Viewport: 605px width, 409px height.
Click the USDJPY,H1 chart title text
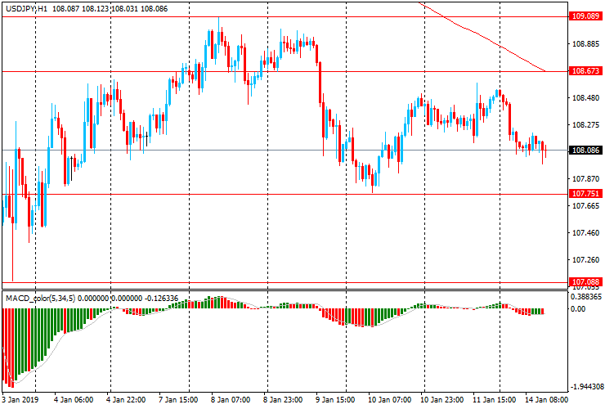coord(27,8)
